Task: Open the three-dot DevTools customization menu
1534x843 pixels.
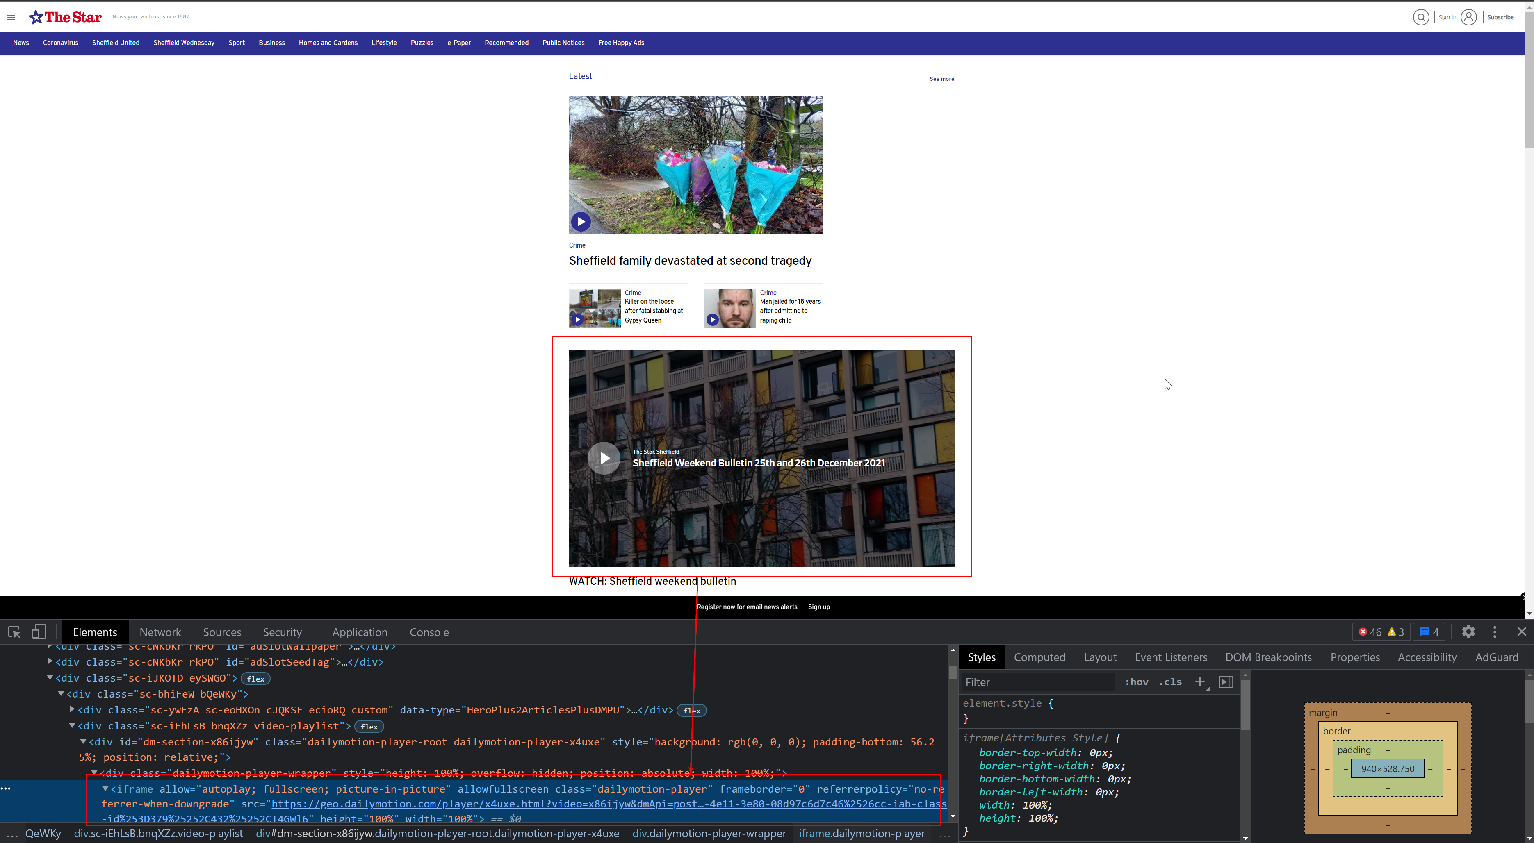Action: pos(1495,632)
